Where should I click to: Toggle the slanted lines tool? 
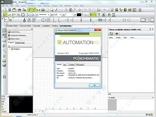34,10
